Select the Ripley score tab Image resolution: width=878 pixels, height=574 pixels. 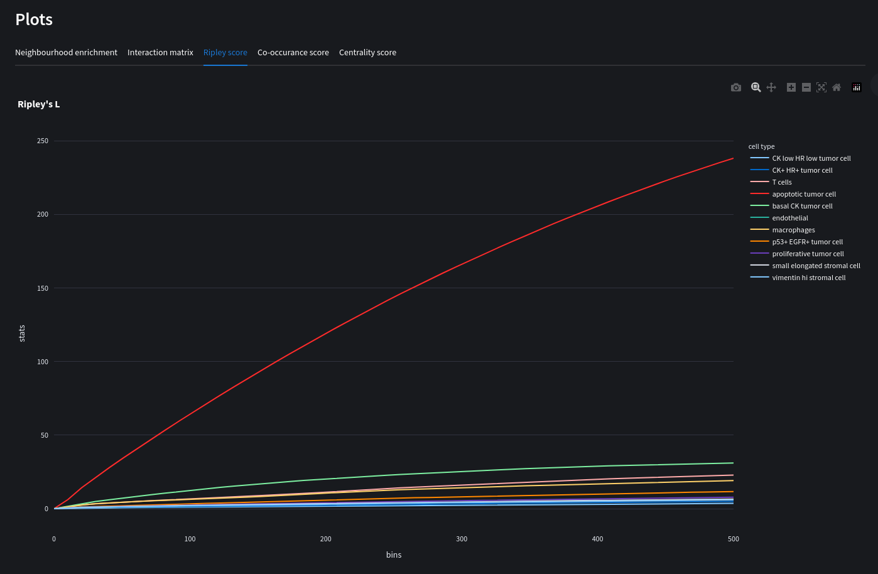pos(225,53)
